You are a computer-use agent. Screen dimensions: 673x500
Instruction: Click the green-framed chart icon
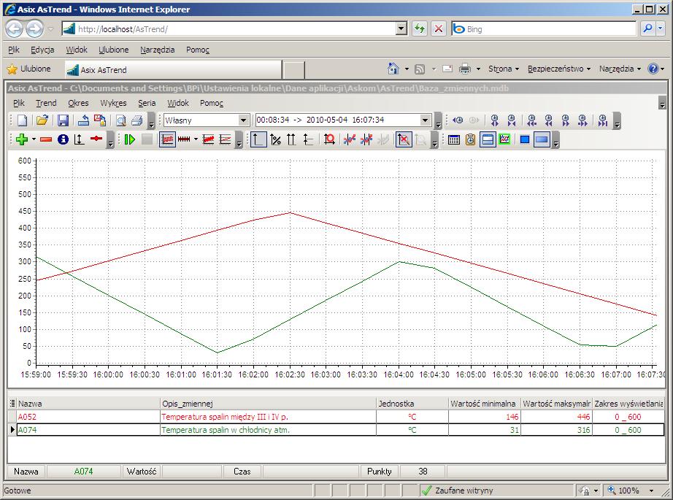[x=504, y=139]
